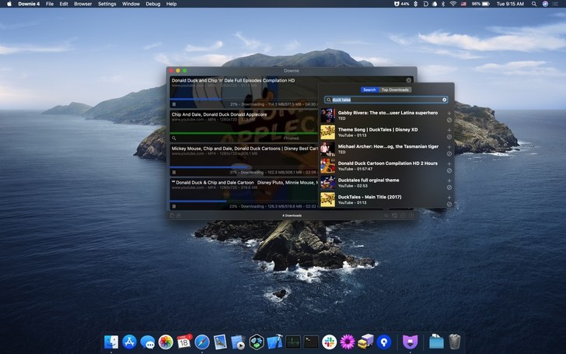The height and width of the screenshot is (354, 566).
Task: Select the Search tab in popover
Action: [369, 89]
